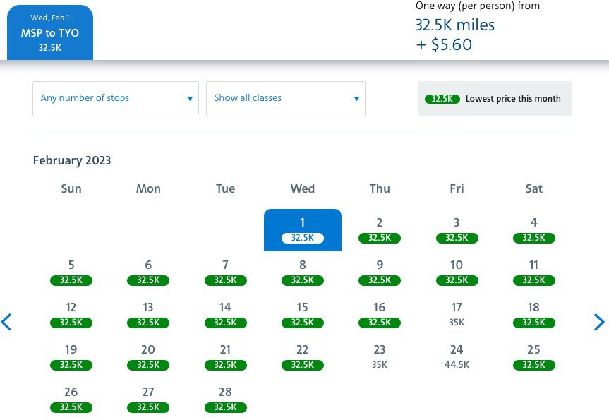
Task: Select the highlighted February 1 date
Action: click(x=302, y=229)
